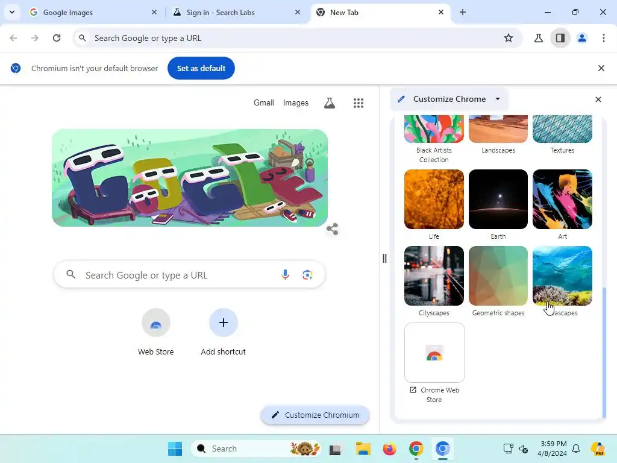Share the doodle via share icon

pos(333,229)
